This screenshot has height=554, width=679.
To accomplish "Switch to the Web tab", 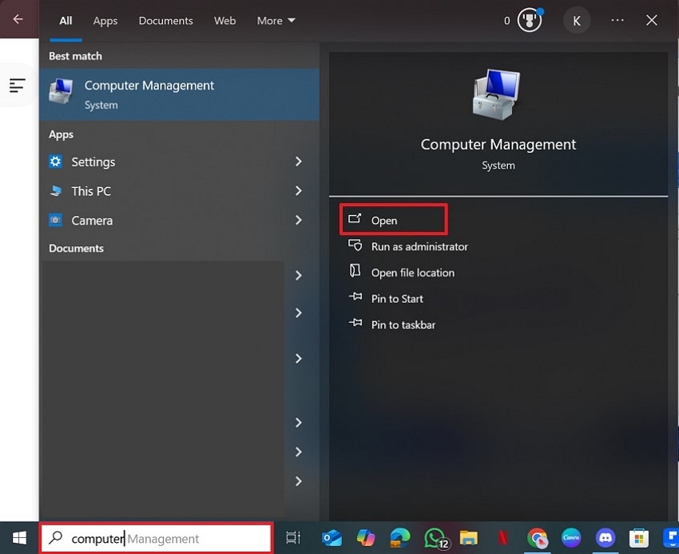I will (x=224, y=20).
